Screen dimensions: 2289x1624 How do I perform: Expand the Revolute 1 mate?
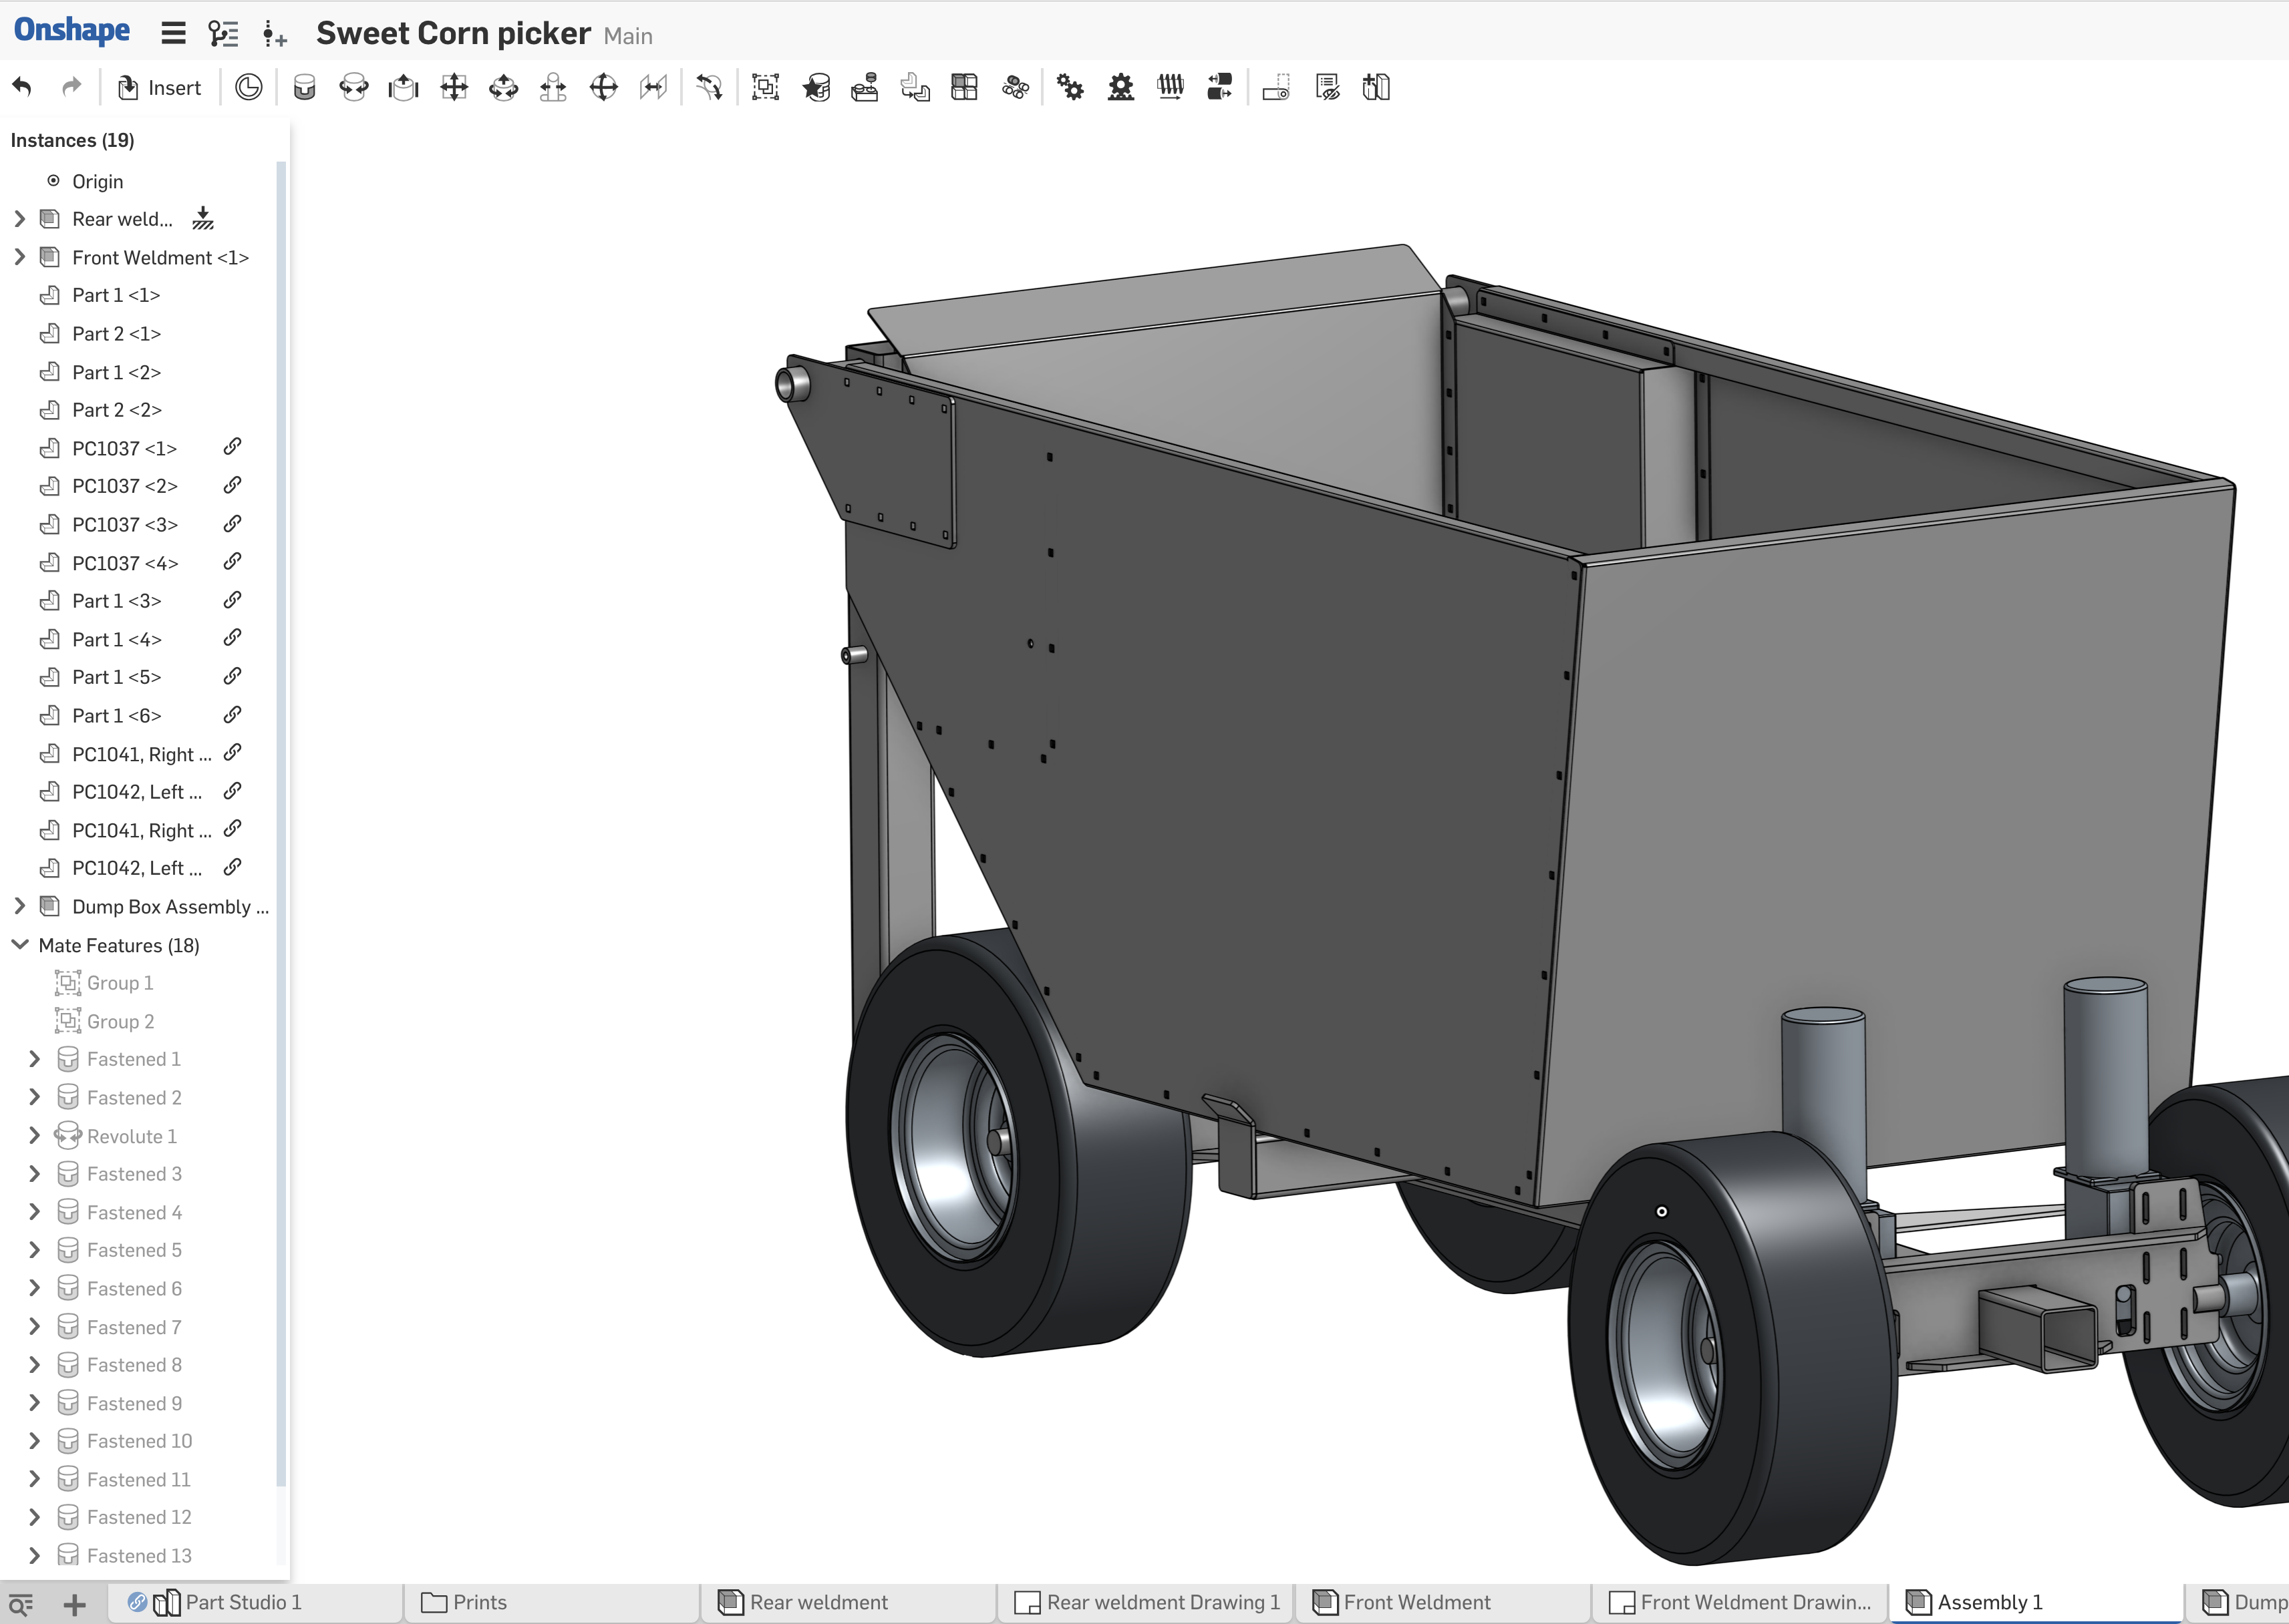[x=34, y=1136]
